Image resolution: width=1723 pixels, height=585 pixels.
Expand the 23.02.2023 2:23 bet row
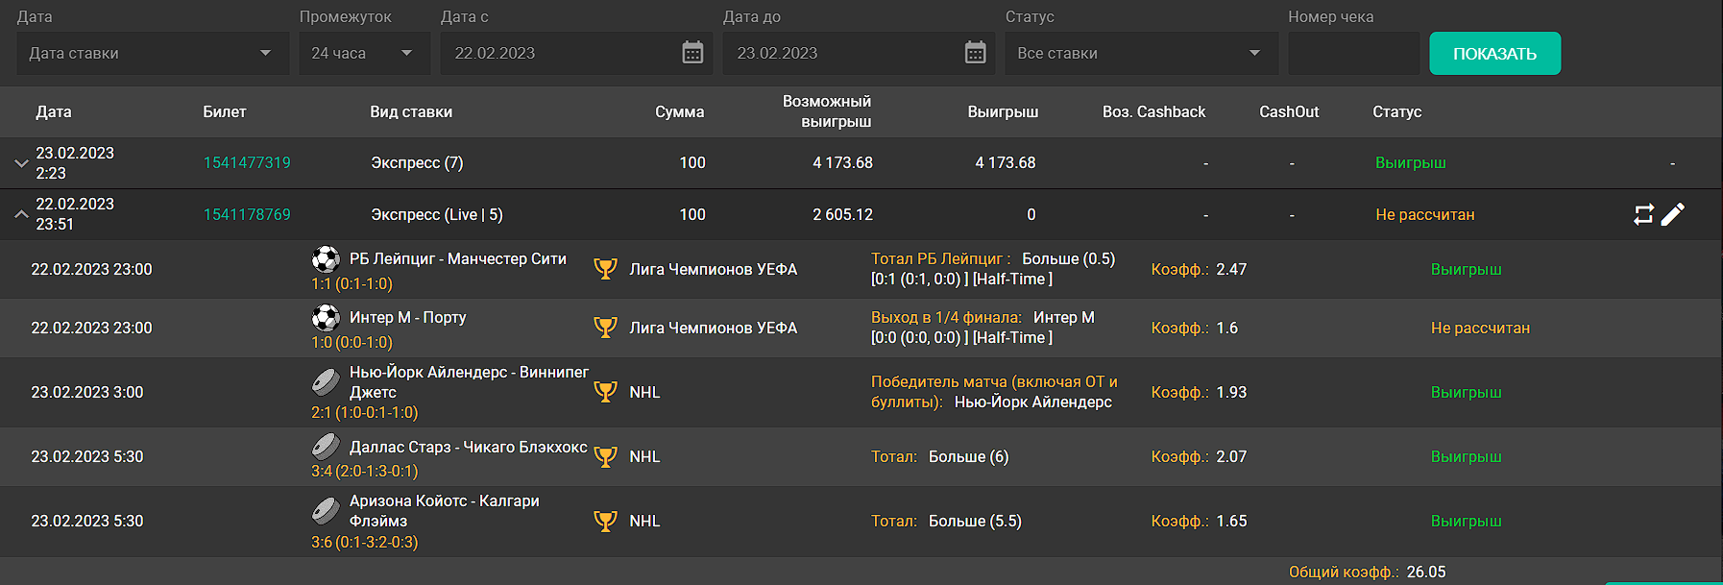21,163
